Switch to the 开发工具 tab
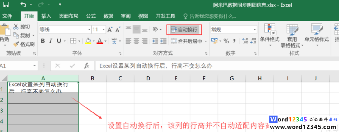 point(165,16)
